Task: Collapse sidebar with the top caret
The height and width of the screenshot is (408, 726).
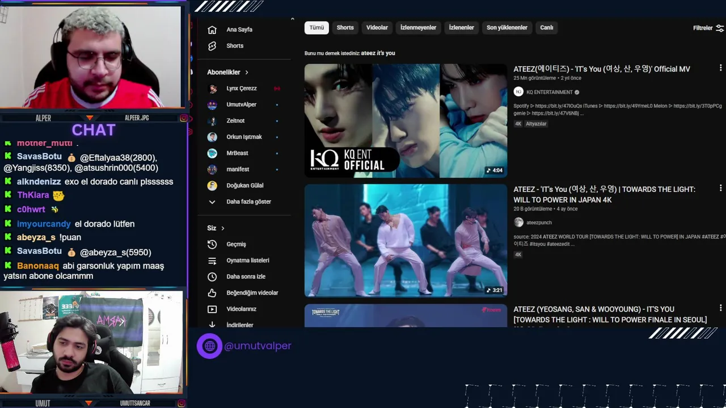Action: pyautogui.click(x=293, y=19)
